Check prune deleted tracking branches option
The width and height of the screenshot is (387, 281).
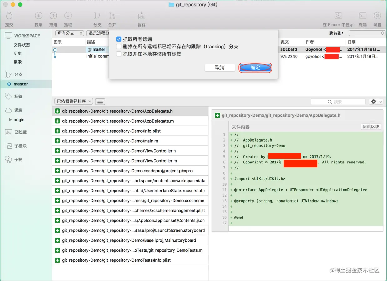[119, 47]
